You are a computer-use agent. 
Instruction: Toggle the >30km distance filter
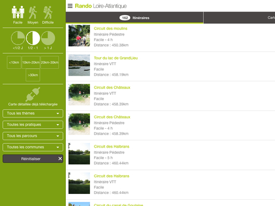coord(33,75)
